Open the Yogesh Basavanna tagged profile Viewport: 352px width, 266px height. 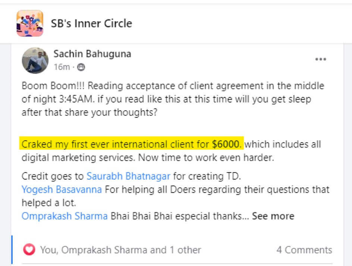(x=62, y=189)
